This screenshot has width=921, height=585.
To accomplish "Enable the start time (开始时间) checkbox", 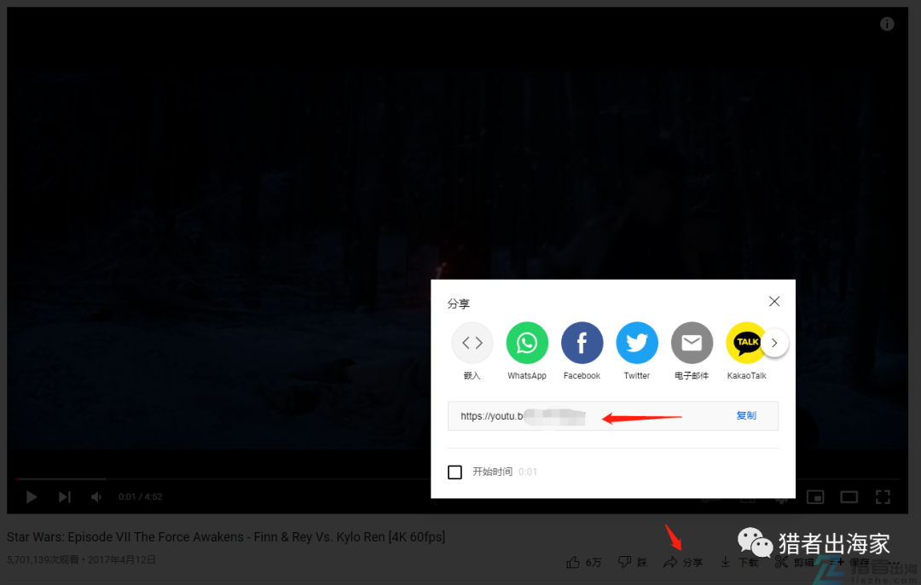I will pos(455,472).
